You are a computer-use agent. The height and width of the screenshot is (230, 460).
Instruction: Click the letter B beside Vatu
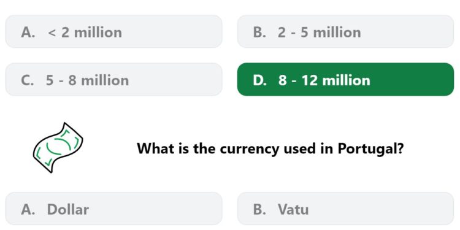(x=259, y=210)
